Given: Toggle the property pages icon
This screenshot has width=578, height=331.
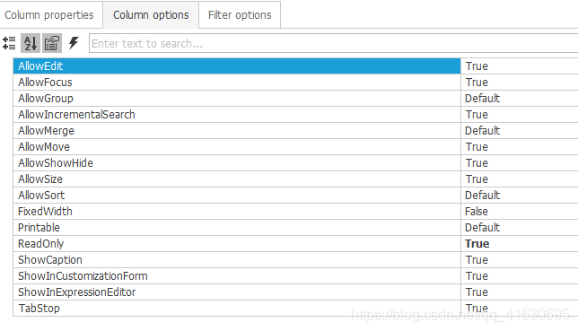Looking at the screenshot, I should [52, 43].
